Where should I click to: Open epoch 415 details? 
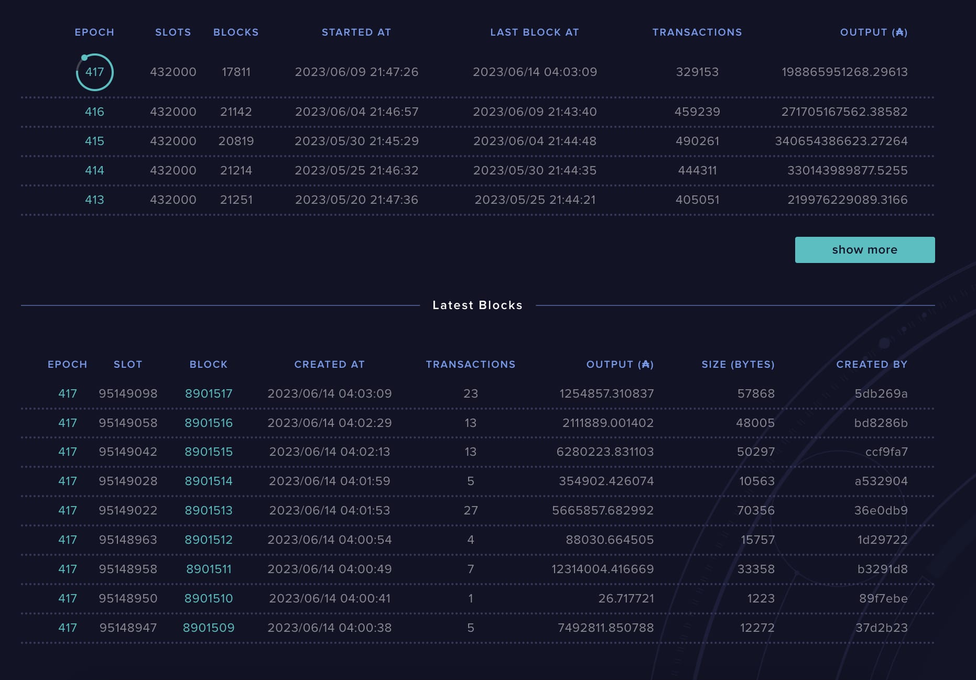pos(95,141)
